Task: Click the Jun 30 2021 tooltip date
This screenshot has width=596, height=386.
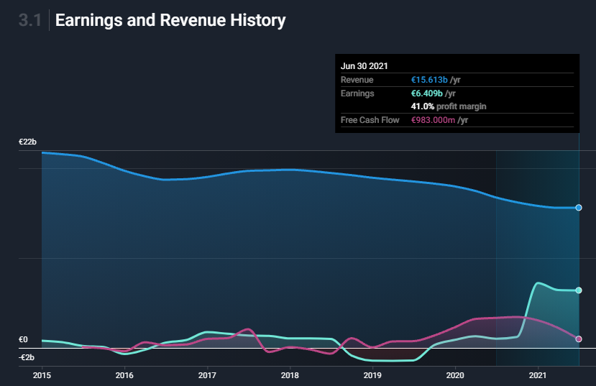Action: (365, 66)
